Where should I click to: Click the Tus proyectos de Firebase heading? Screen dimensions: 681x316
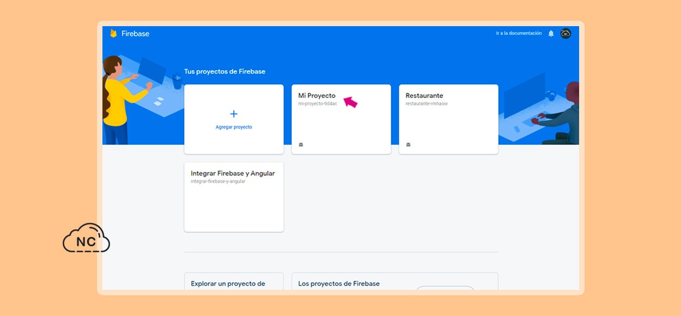click(224, 71)
